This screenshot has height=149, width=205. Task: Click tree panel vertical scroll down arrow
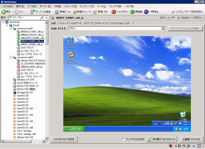coord(46,138)
